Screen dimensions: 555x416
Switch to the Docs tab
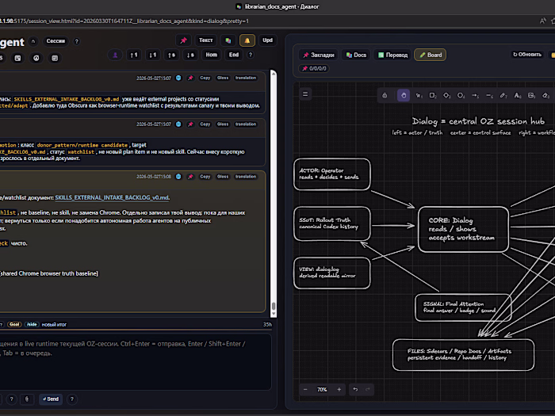point(356,55)
